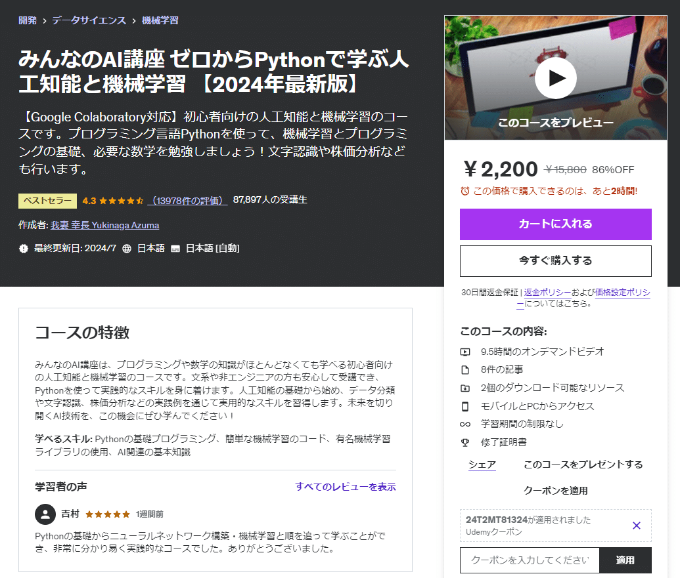The height and width of the screenshot is (578, 680).
Task: Click the articles document icon
Action: tap(466, 370)
